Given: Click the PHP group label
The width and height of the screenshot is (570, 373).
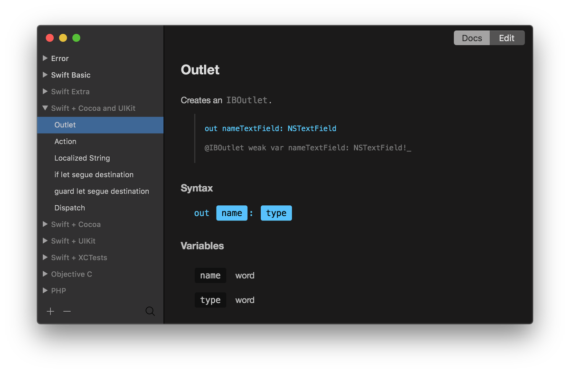Looking at the screenshot, I should pos(58,291).
